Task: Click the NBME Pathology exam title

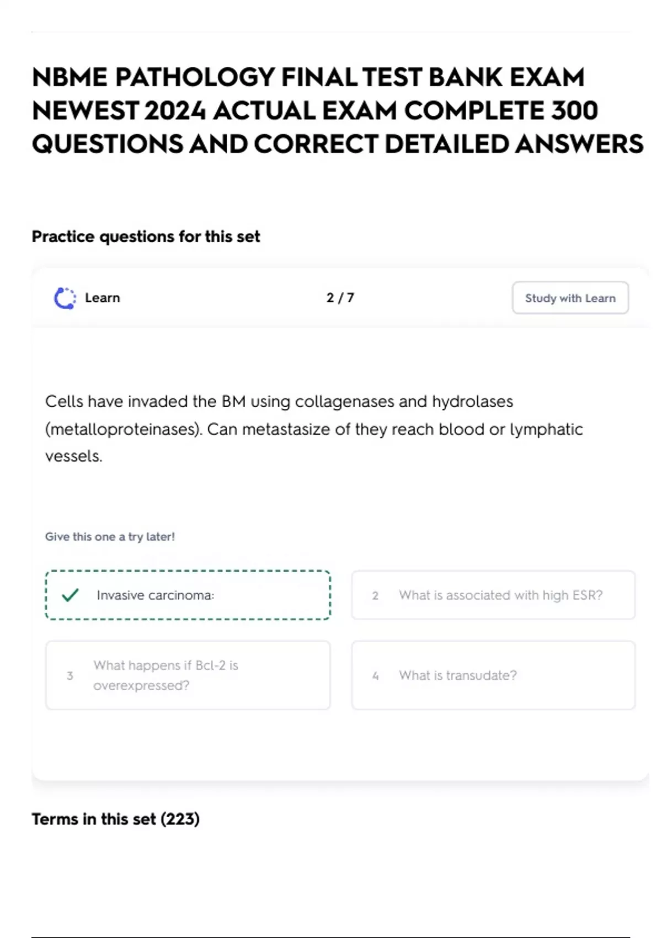Action: point(337,110)
